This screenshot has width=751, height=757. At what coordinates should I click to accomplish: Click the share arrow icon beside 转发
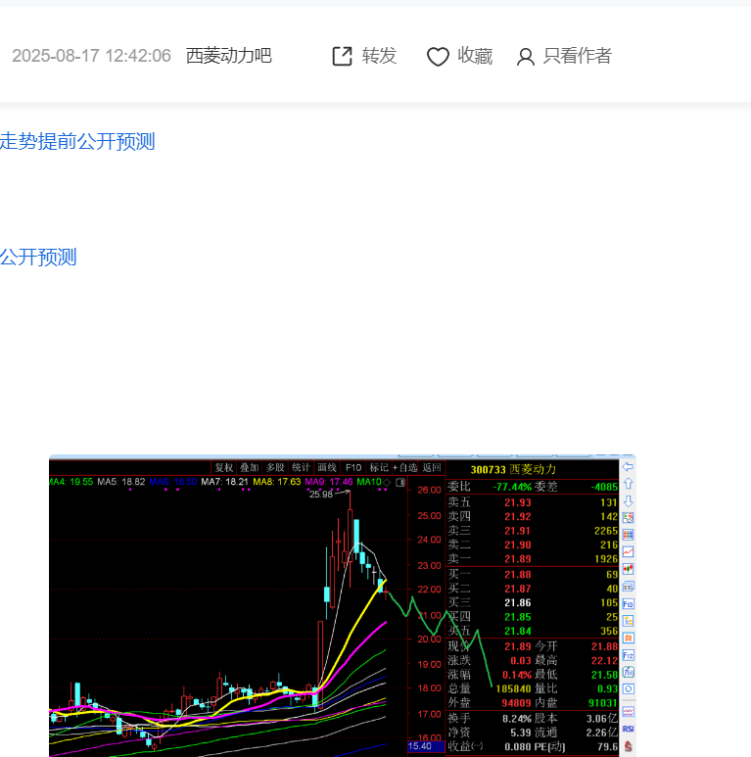[x=342, y=56]
